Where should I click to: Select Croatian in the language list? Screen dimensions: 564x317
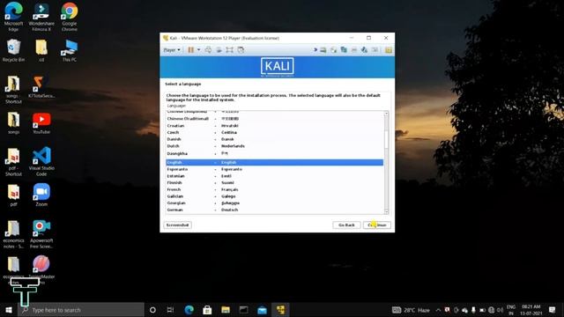274,125
